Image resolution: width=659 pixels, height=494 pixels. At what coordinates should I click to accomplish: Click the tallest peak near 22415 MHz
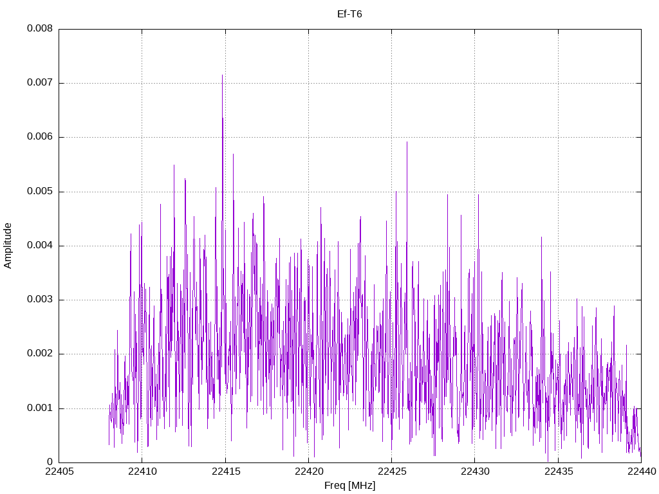(x=222, y=76)
